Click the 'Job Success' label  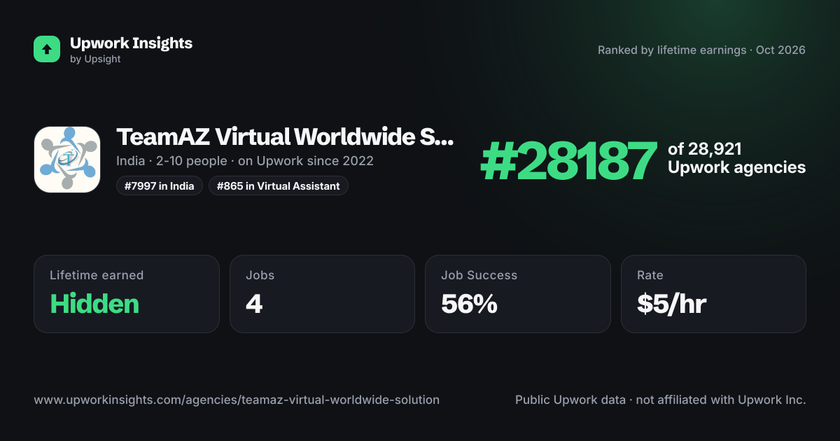[x=479, y=275]
